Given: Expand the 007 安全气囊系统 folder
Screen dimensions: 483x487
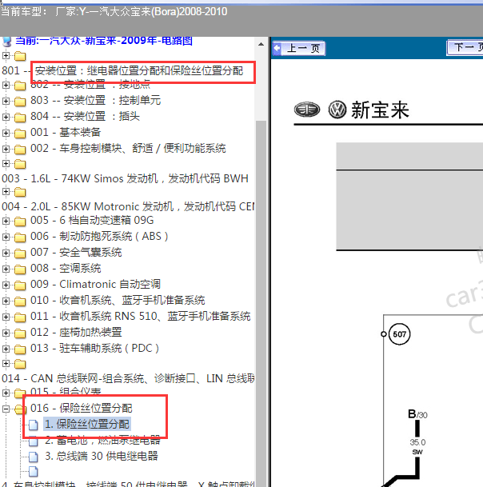Looking at the screenshot, I should point(6,253).
